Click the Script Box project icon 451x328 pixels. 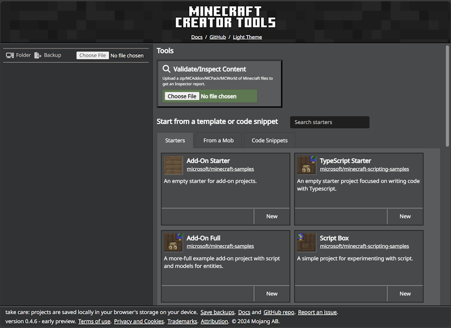pos(306,242)
